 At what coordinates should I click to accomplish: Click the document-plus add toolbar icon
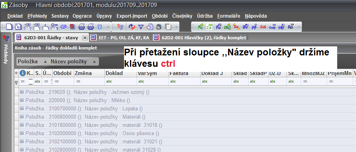point(46,27)
